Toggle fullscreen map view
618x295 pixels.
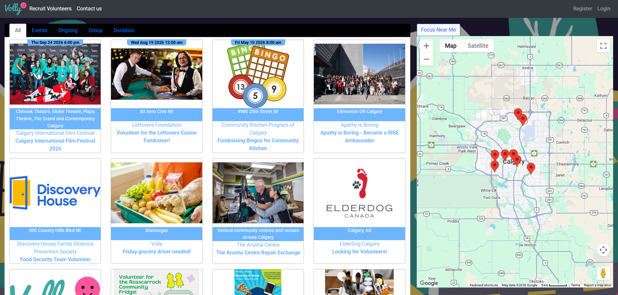tap(603, 46)
